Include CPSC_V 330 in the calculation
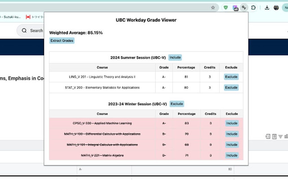 (232, 123)
